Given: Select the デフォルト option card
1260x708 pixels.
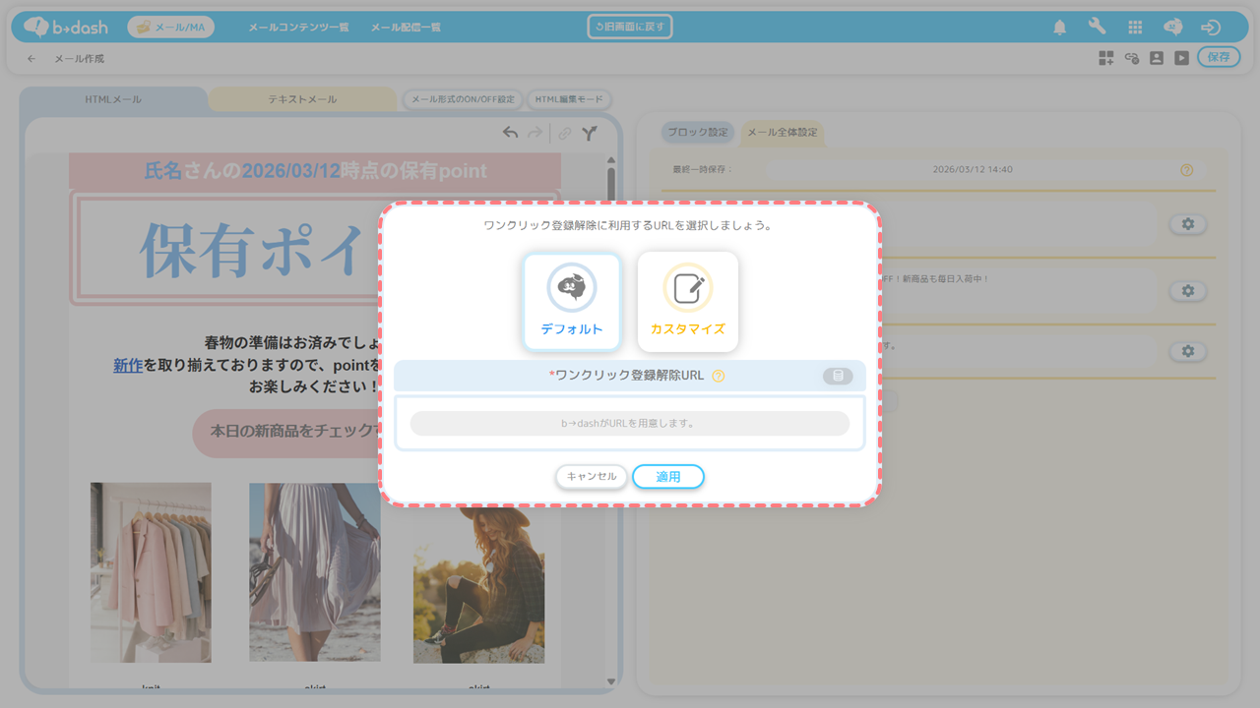Looking at the screenshot, I should point(572,302).
